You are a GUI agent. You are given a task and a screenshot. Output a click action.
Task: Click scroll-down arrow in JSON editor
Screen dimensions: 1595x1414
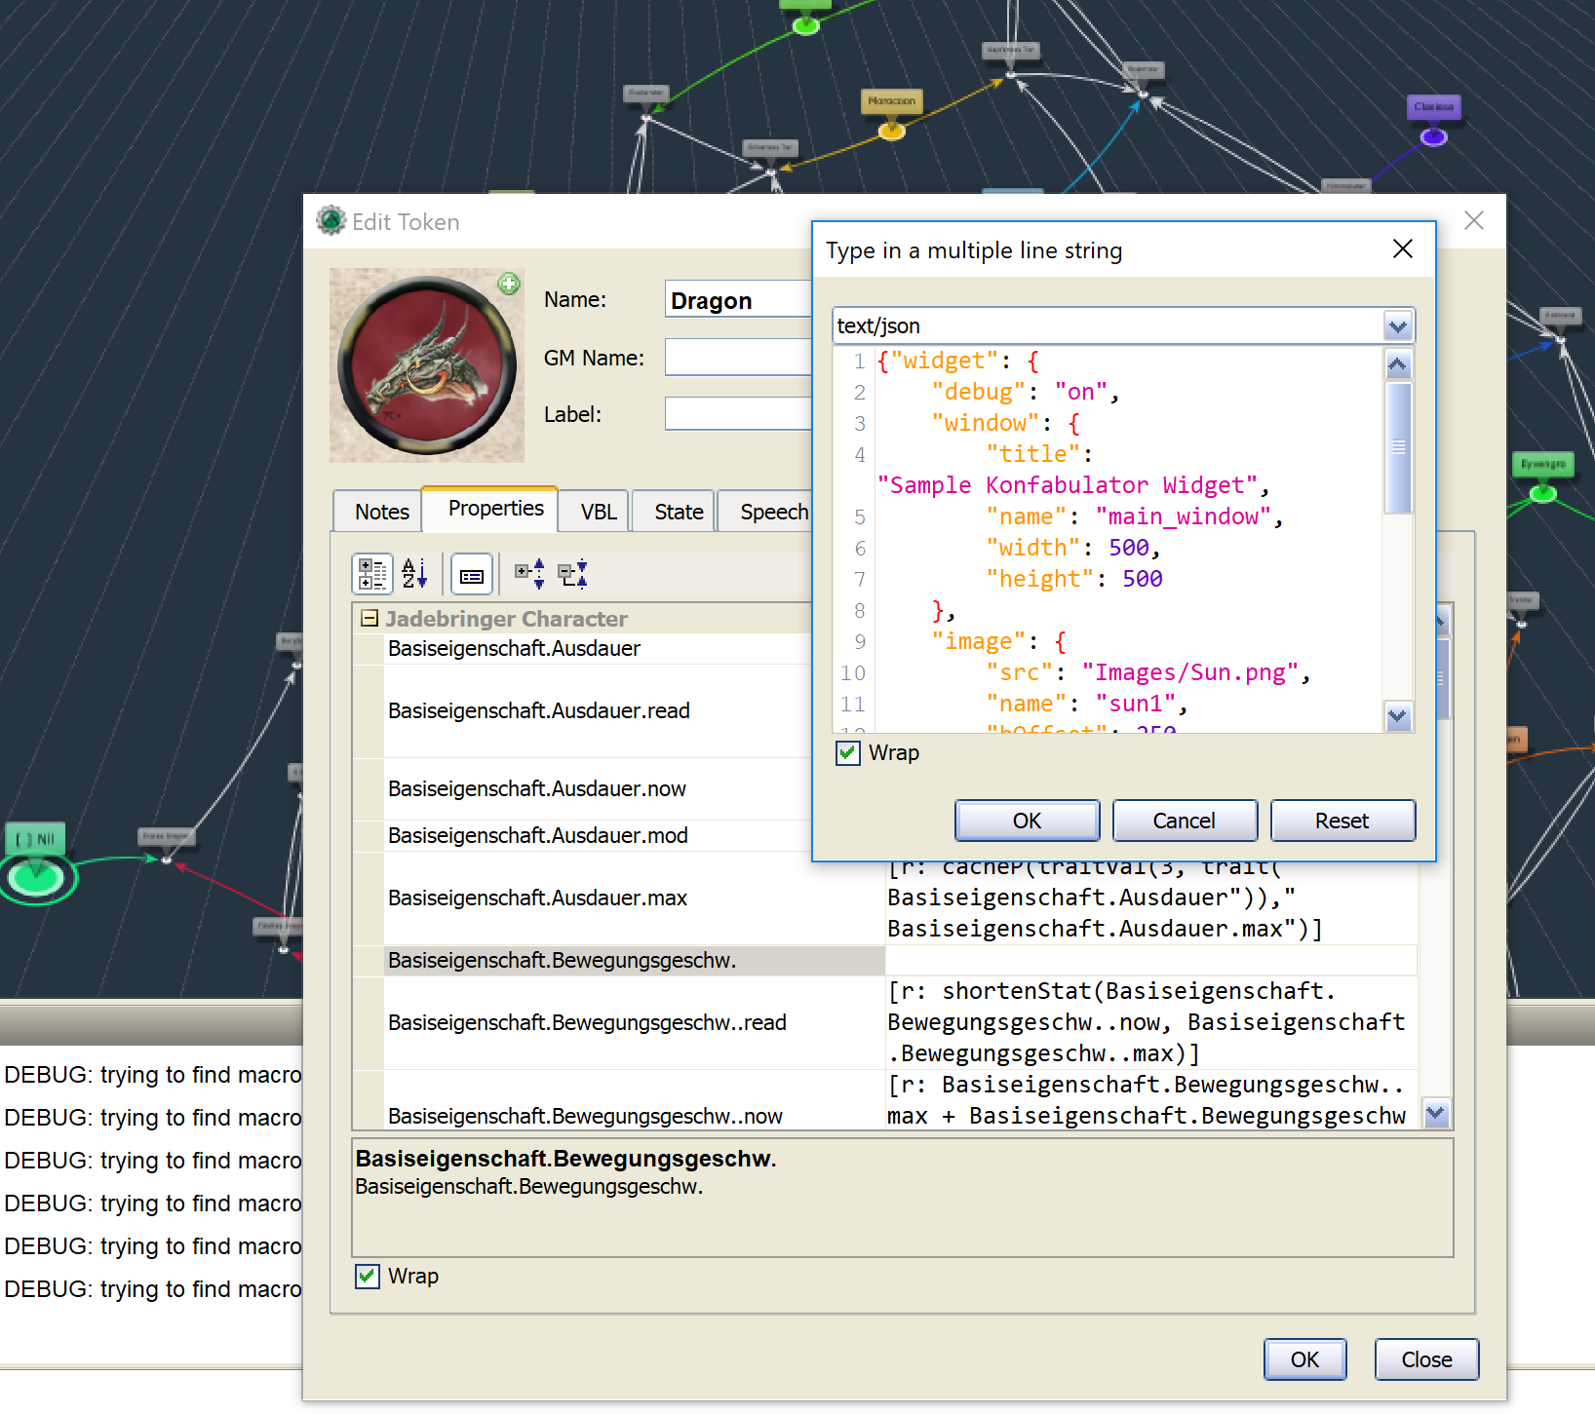click(1397, 717)
